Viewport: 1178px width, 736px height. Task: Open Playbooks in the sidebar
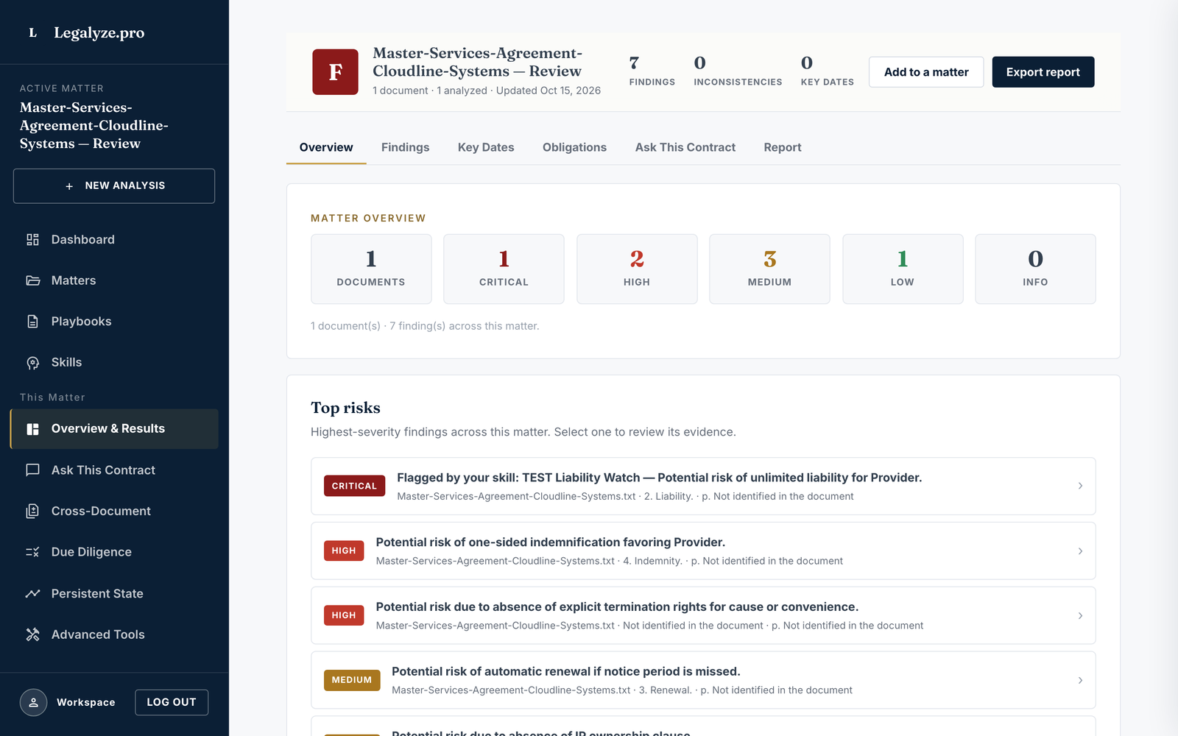114,322
